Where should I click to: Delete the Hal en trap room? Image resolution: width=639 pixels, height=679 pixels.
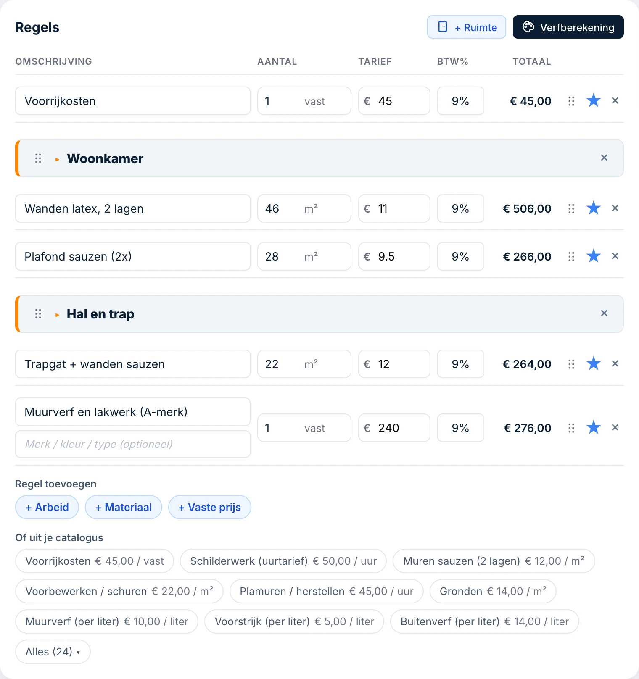tap(604, 313)
